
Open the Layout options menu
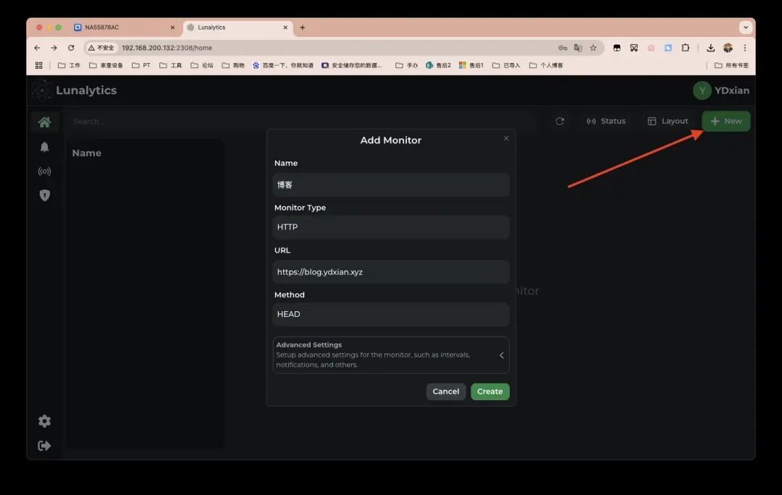[x=668, y=122]
